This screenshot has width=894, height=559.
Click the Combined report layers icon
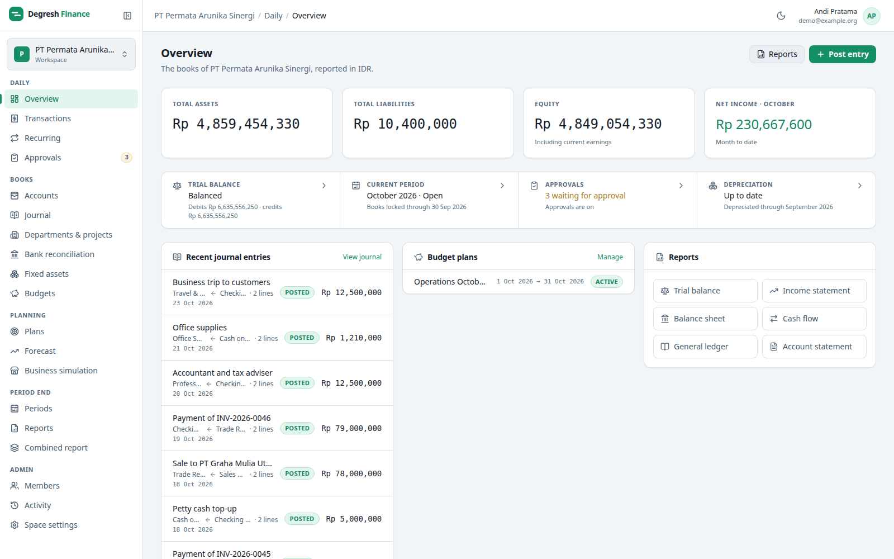pyautogui.click(x=15, y=448)
